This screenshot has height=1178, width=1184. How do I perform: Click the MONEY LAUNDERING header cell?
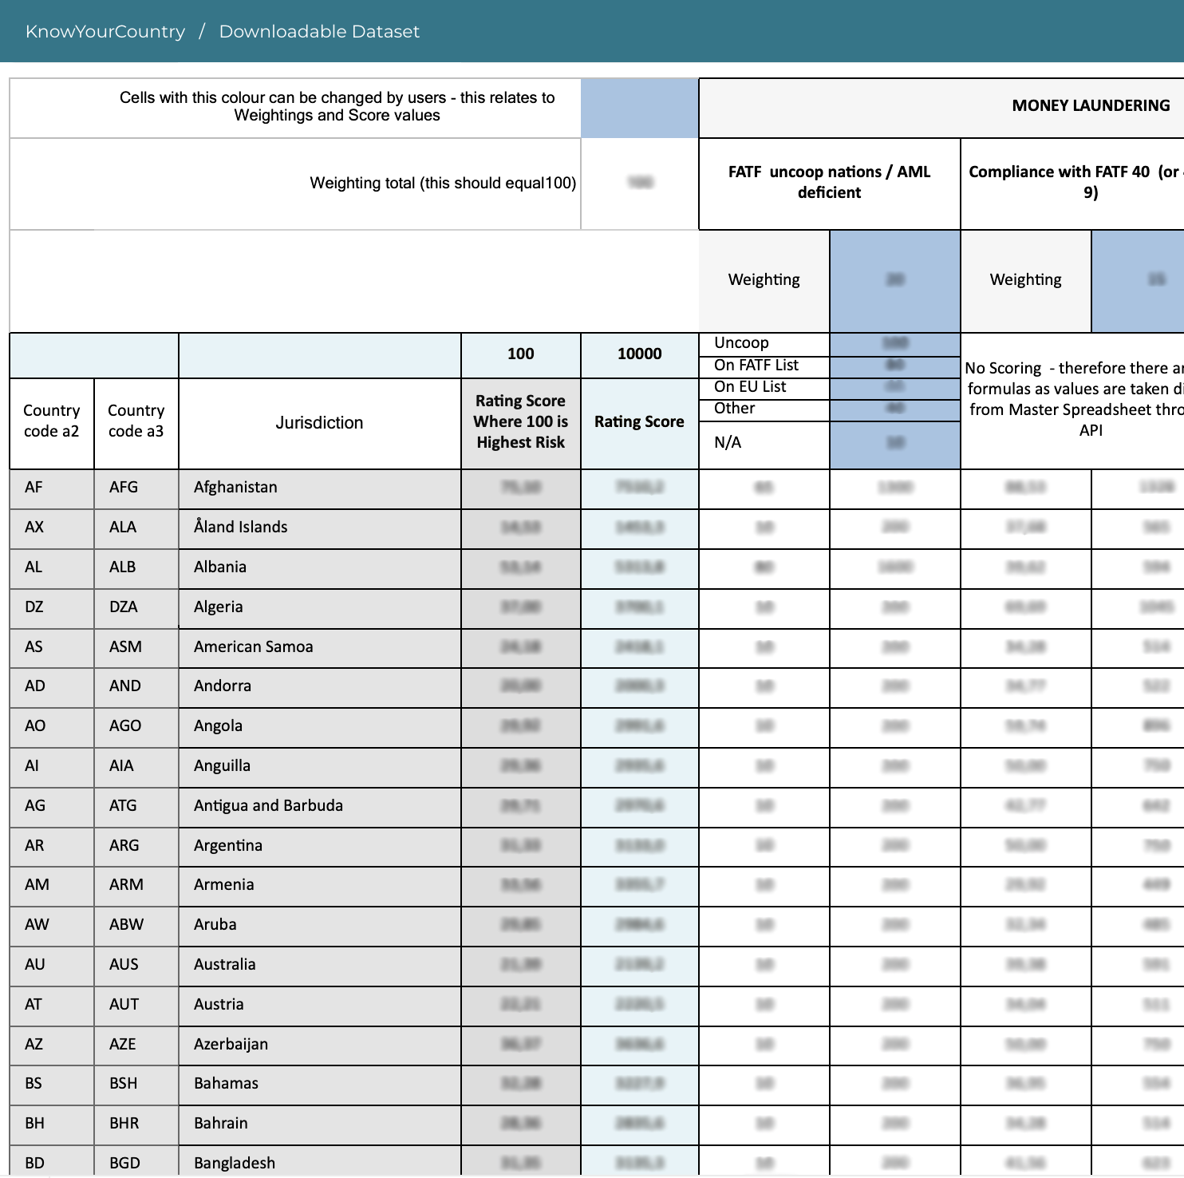[x=941, y=108]
